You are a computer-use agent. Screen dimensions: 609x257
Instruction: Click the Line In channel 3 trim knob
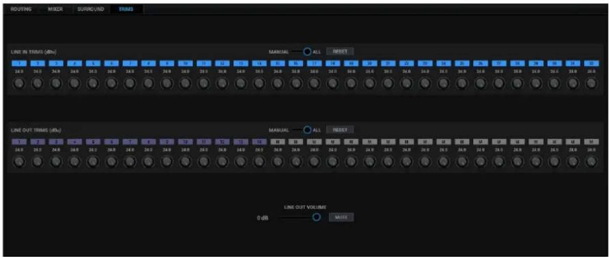coord(56,83)
